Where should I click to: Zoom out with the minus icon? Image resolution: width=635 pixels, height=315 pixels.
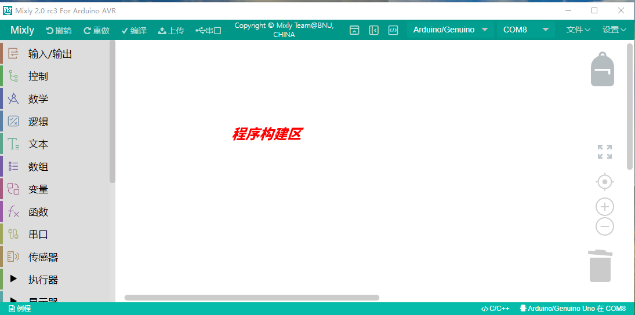[x=604, y=226]
